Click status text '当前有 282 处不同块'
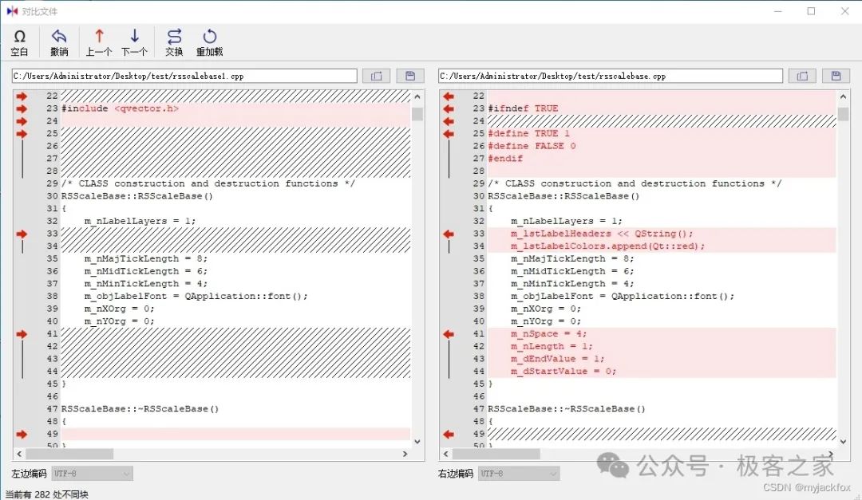The image size is (862, 500). point(47,494)
